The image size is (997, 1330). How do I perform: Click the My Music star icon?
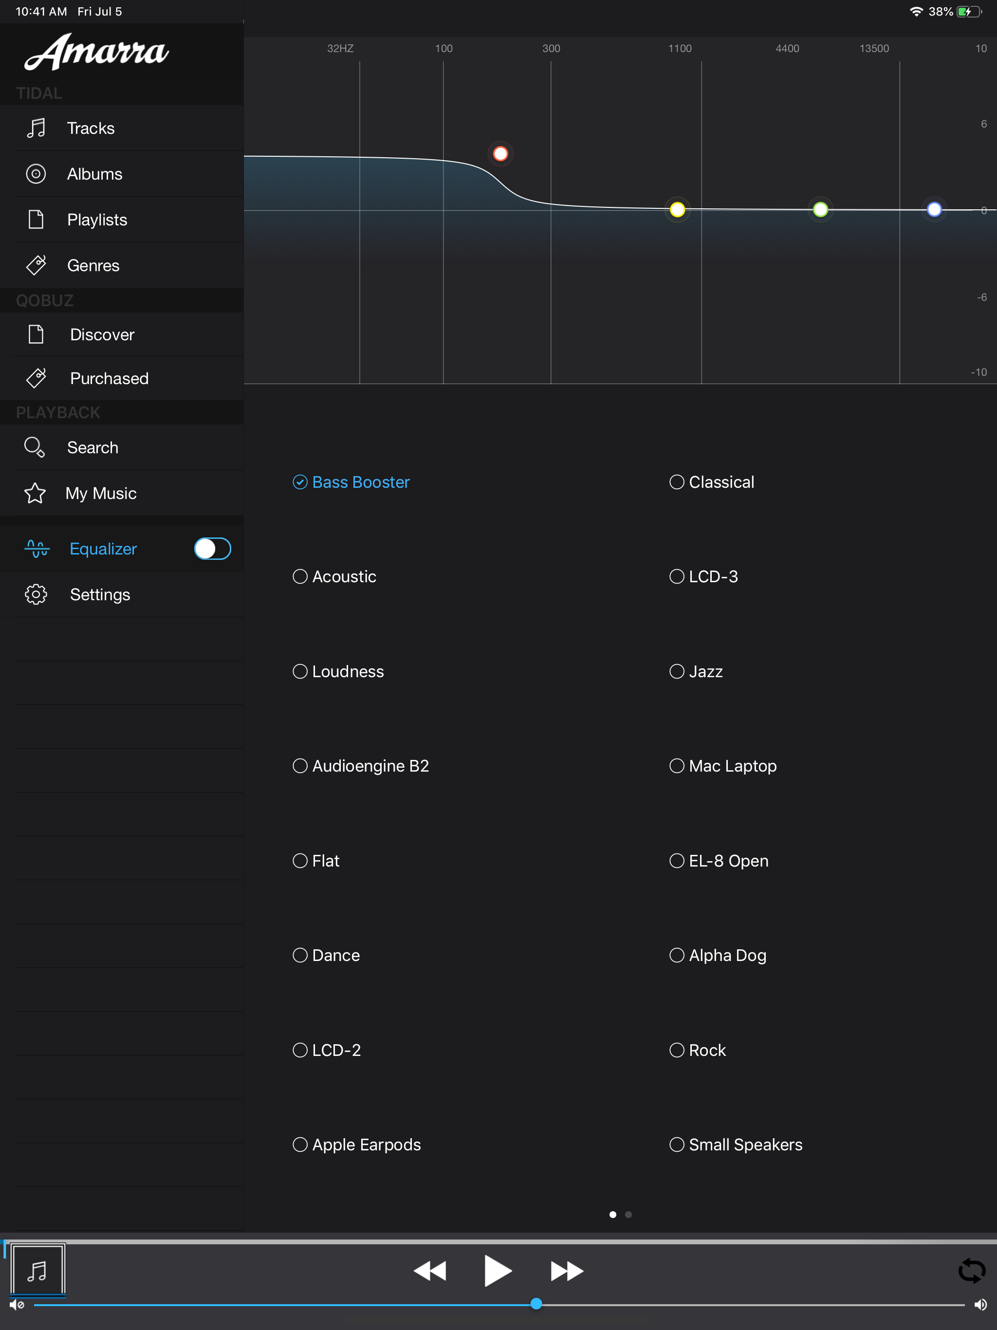click(x=35, y=493)
